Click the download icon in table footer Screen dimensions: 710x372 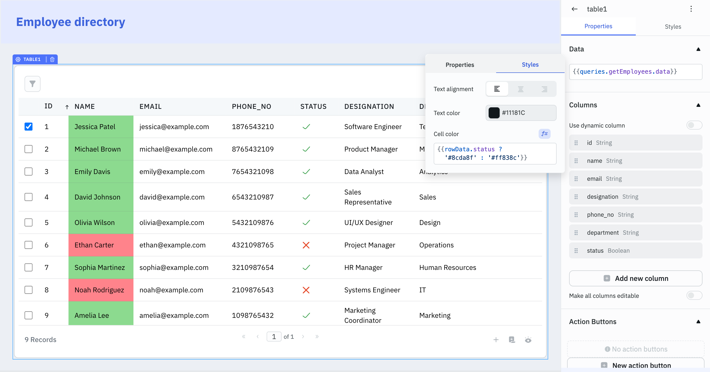pyautogui.click(x=512, y=340)
